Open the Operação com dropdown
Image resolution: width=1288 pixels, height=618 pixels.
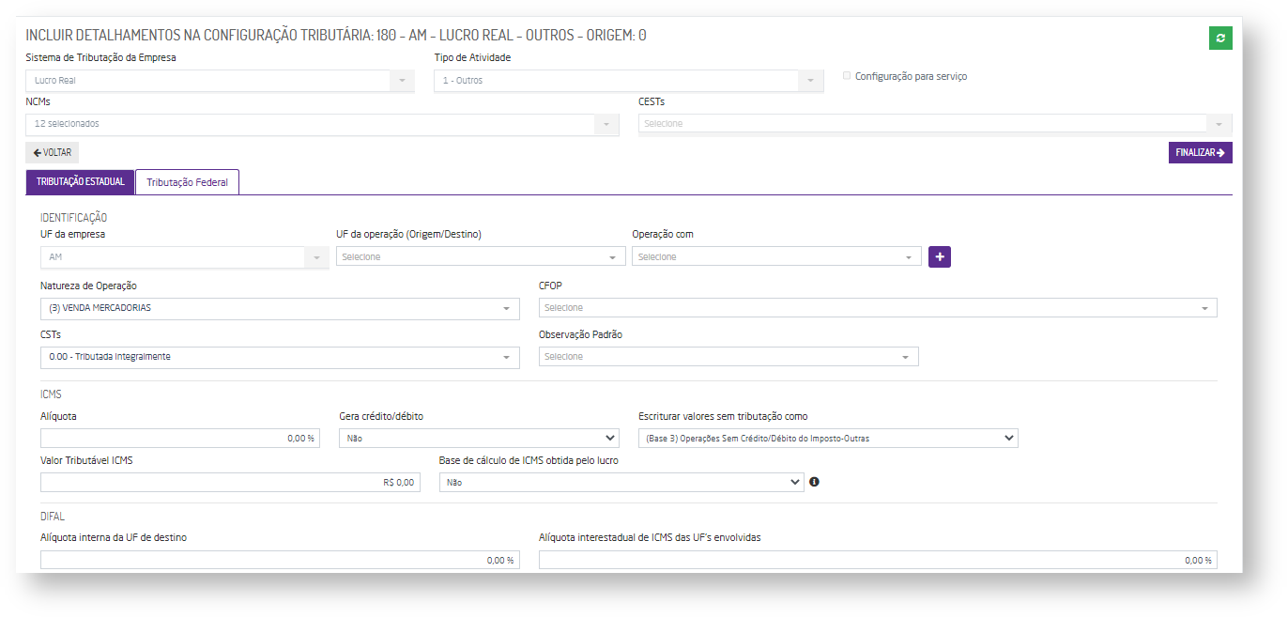tap(775, 256)
